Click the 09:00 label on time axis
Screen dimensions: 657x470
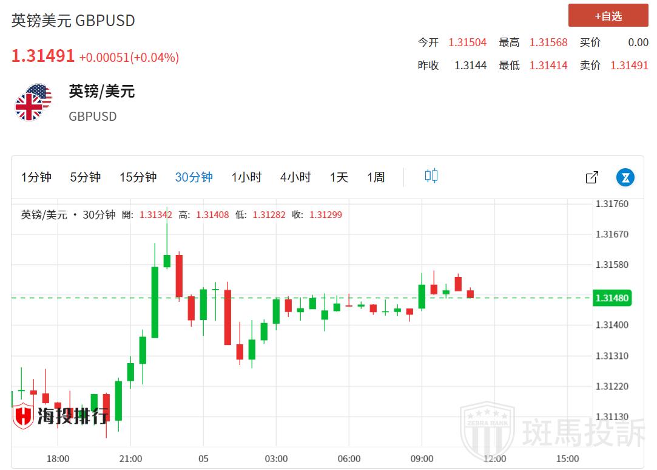422,458
